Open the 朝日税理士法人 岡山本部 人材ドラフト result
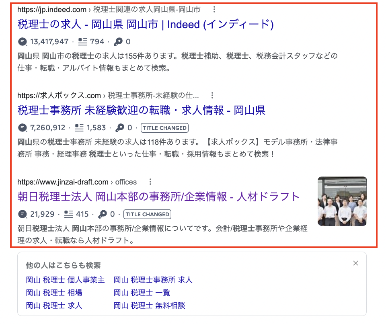 (x=158, y=197)
